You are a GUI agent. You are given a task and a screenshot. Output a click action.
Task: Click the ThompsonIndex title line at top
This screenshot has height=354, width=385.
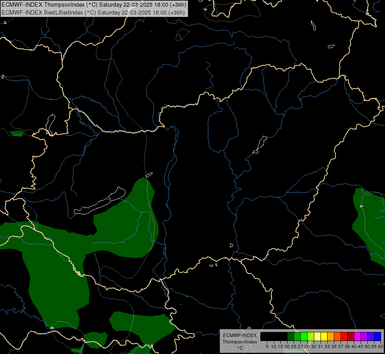pos(94,5)
